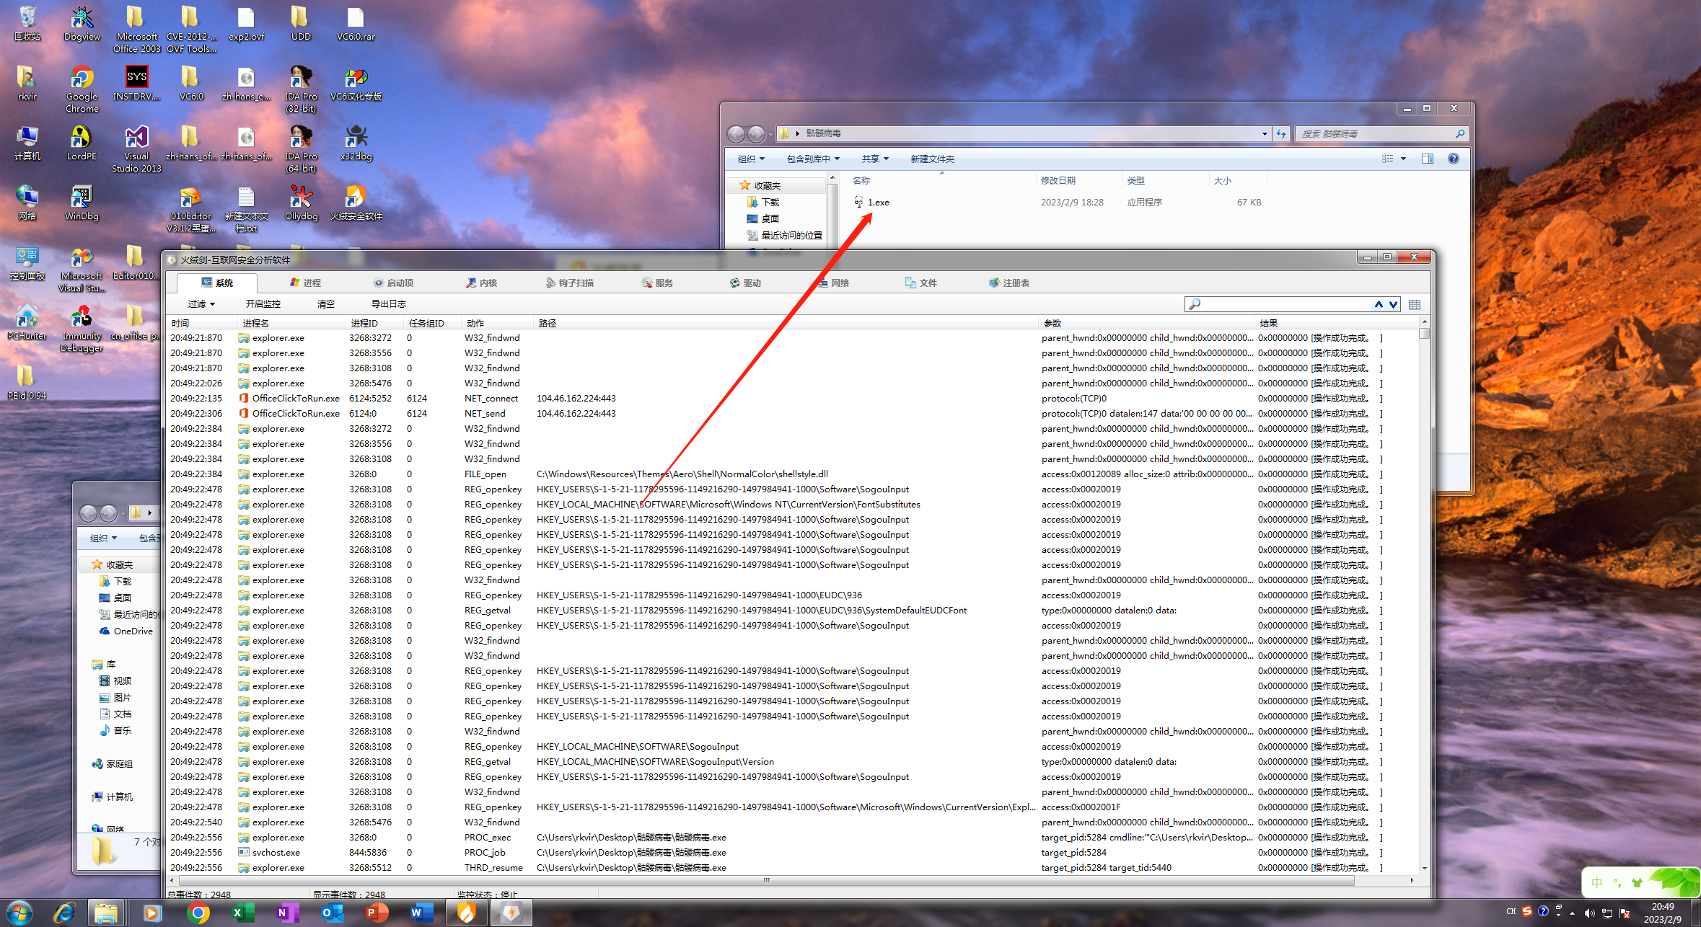
Task: Click the 火绒安全软件 desktop icon
Action: (356, 203)
